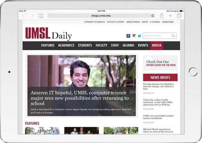
Task: Tap Safari back arrow button
Action: click(24, 16)
